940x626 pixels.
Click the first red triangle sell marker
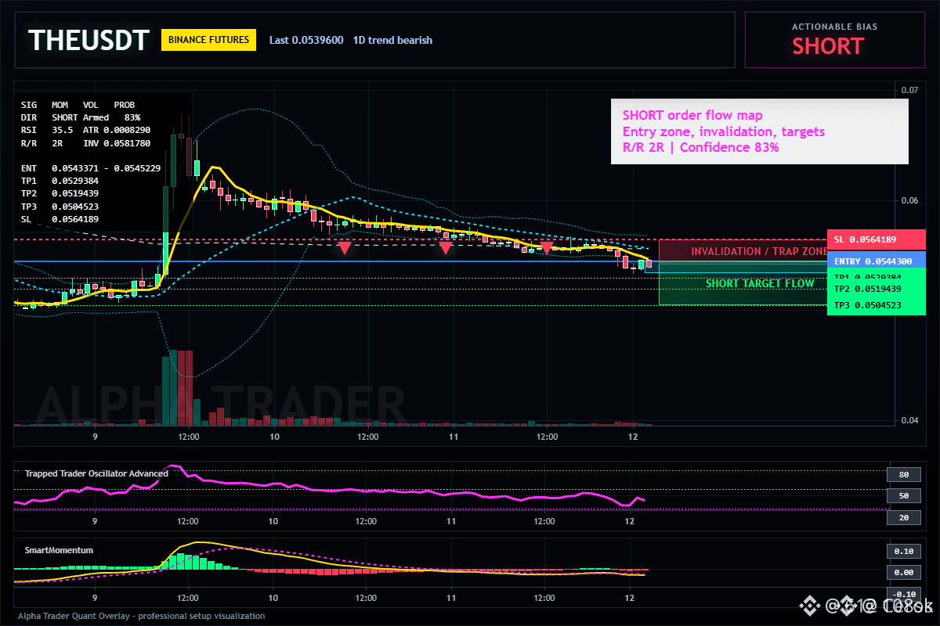[x=344, y=248]
